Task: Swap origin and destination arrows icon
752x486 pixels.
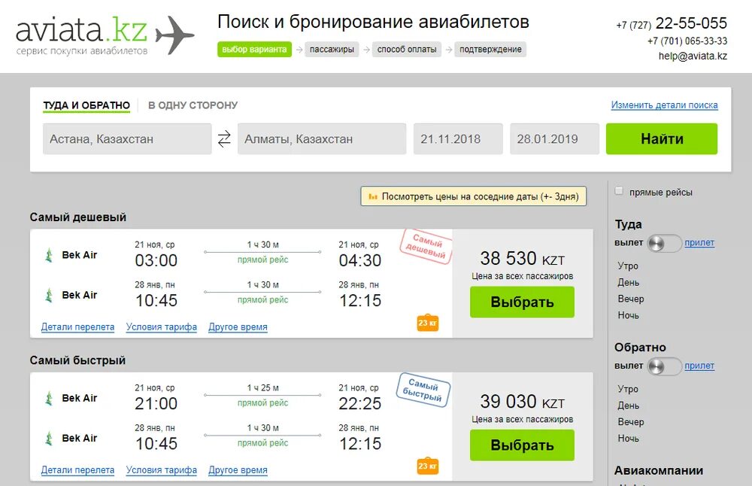Action: coord(224,139)
